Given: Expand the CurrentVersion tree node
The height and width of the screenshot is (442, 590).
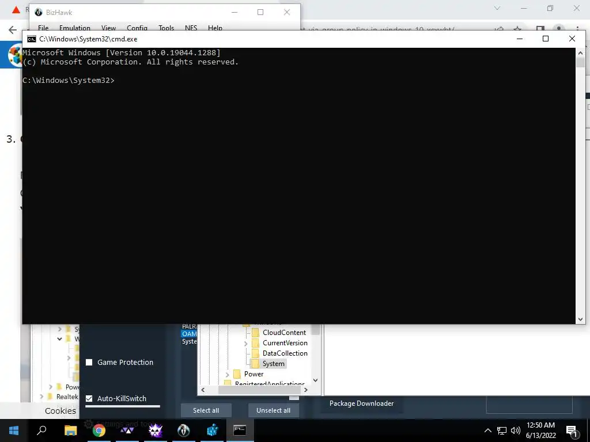Looking at the screenshot, I should tap(245, 343).
